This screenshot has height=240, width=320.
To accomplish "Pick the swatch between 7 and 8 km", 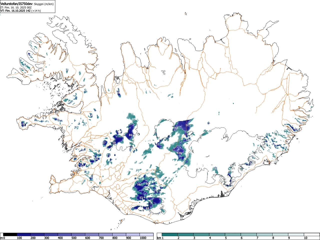I will (x=264, y=234).
